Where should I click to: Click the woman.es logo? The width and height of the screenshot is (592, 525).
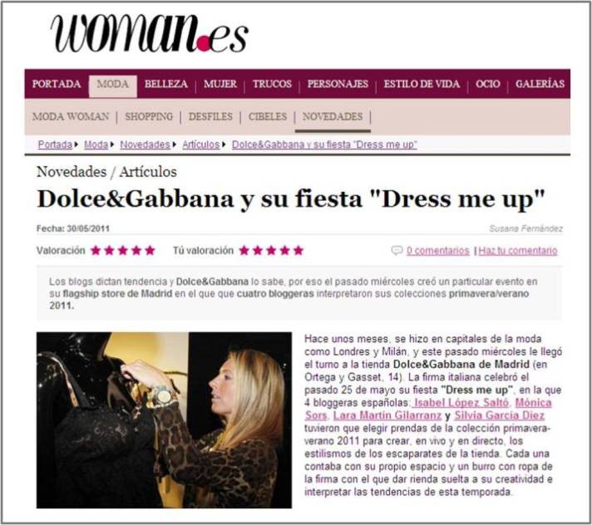pos(150,34)
